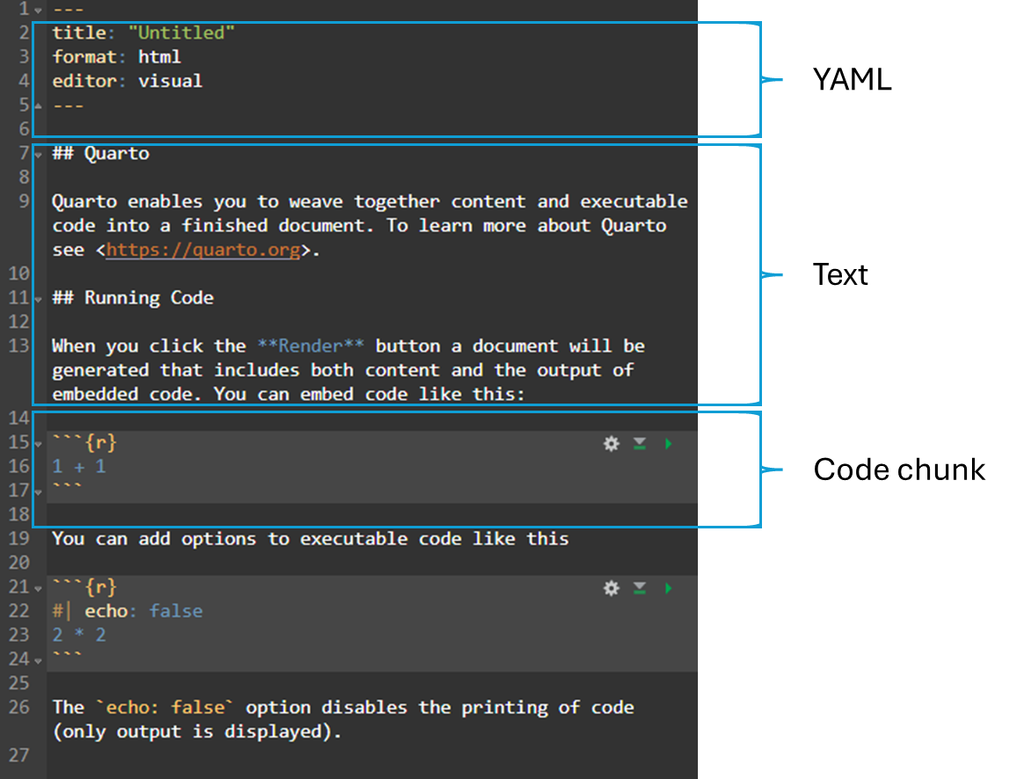
Task: Open the https://quarto.org link
Action: [203, 250]
